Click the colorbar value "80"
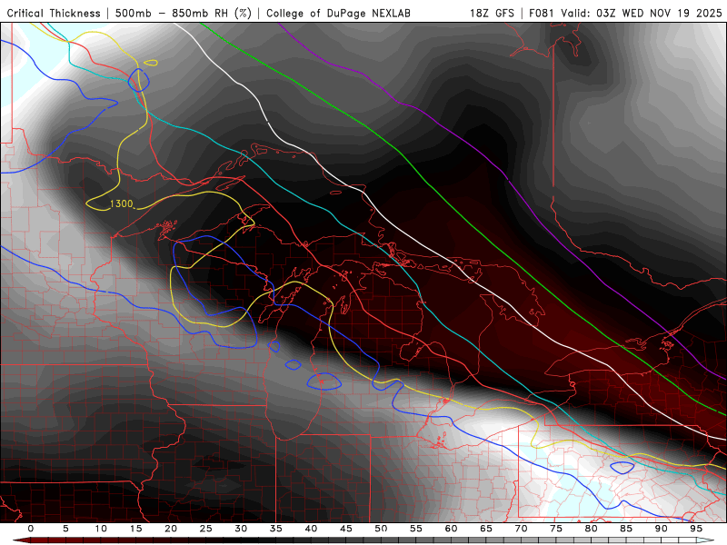Screen dimensions: 727x545 point(592,529)
